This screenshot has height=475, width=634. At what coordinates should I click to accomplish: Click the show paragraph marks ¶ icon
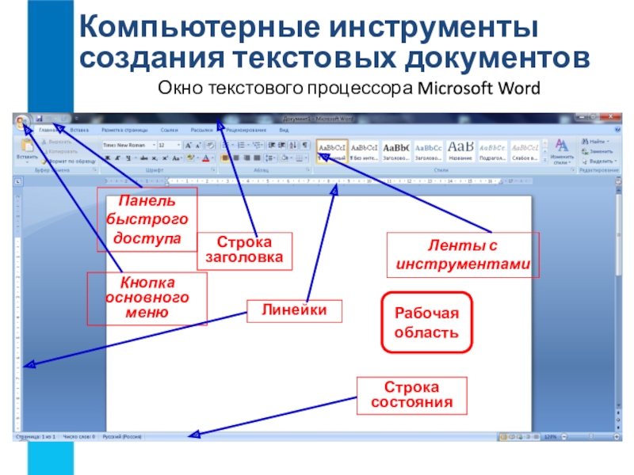(x=306, y=146)
